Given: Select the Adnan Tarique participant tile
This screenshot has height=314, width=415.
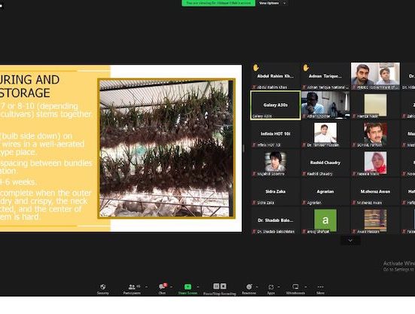Looking at the screenshot, I should pos(325,76).
